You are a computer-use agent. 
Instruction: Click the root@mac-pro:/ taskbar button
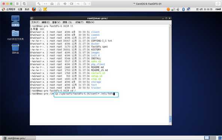coord(19,138)
